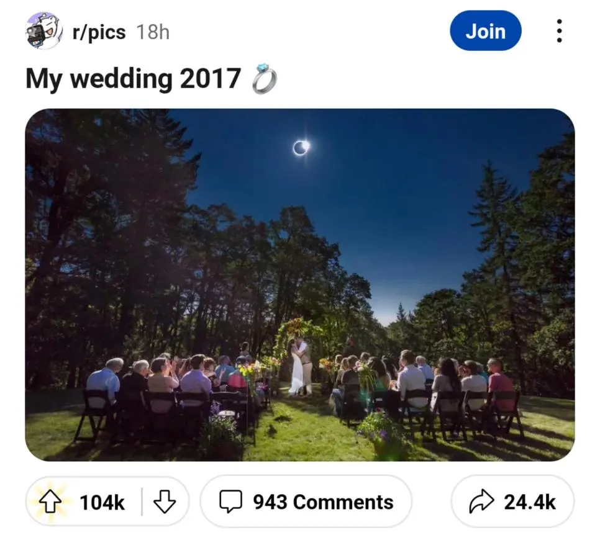Viewport: 600px width, 535px height.
Task: Click the 24.4k share count
Action: tap(529, 502)
